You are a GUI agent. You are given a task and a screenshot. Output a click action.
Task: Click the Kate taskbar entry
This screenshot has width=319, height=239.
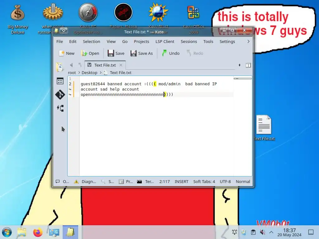(x=70, y=232)
